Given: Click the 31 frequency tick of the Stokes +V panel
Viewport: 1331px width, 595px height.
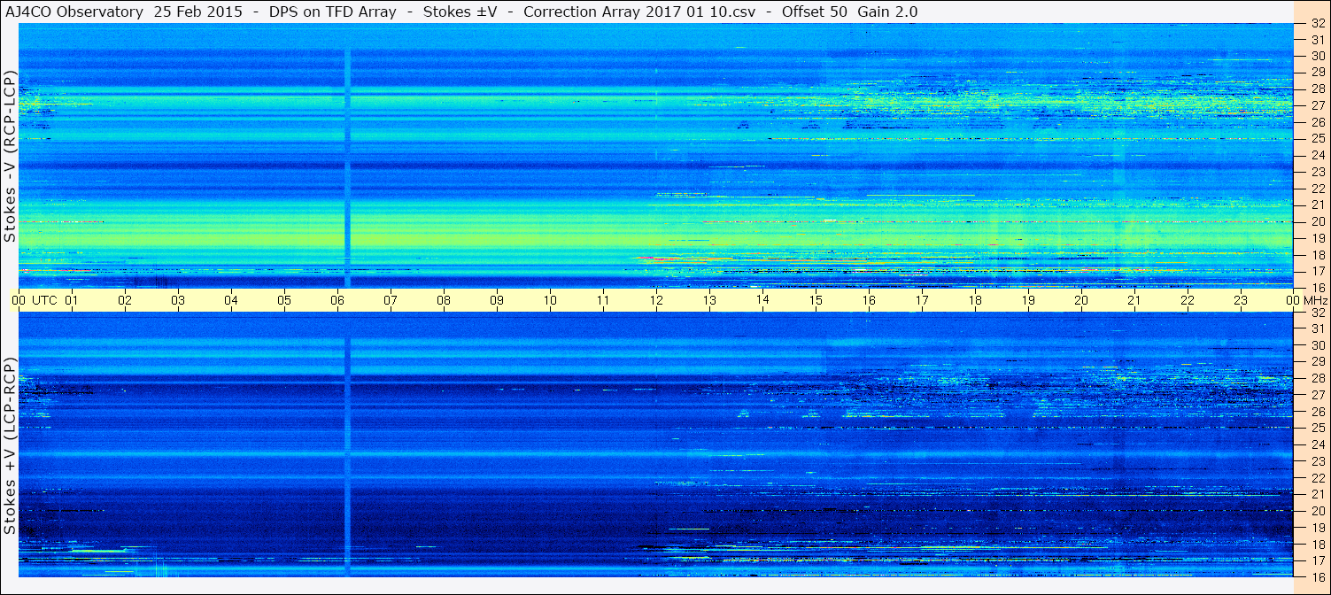Looking at the screenshot, I should pos(1317,328).
